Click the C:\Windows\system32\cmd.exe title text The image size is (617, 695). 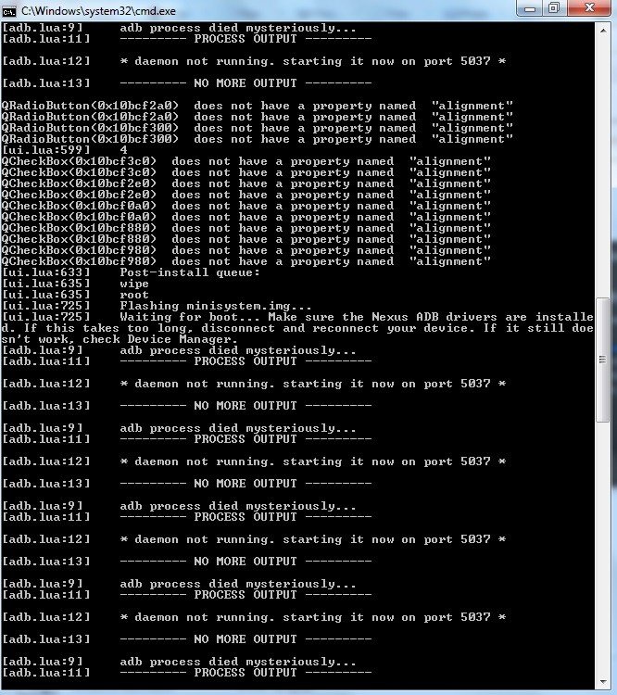pos(98,10)
